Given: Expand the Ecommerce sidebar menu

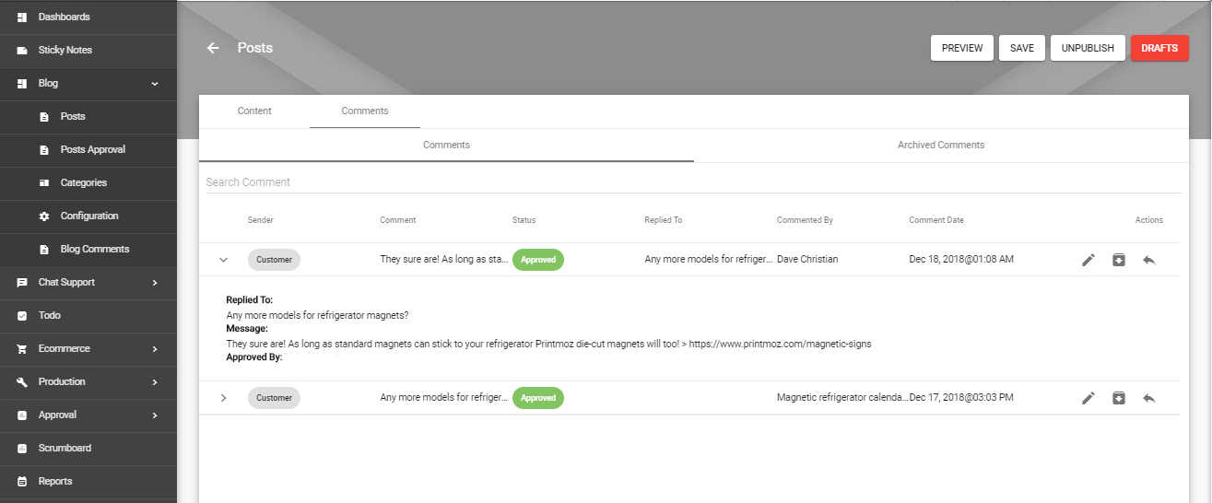Looking at the screenshot, I should point(154,348).
